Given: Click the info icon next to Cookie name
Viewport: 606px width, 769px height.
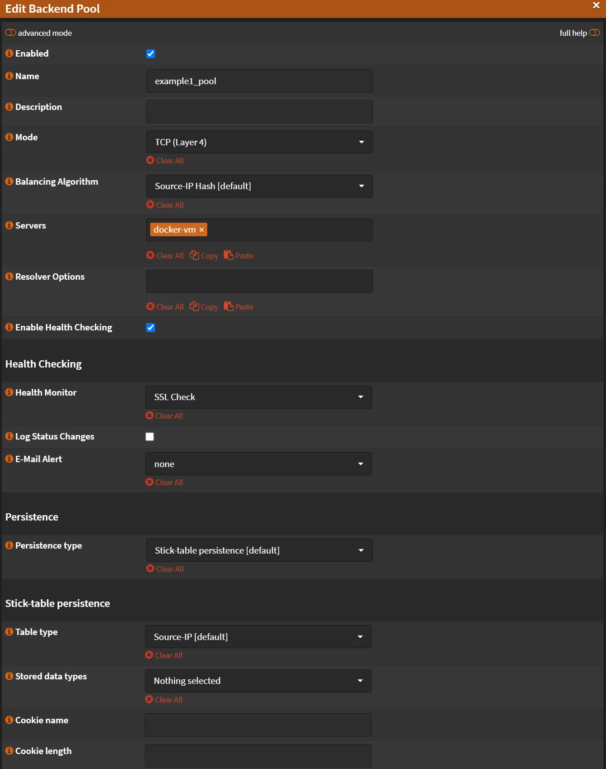Looking at the screenshot, I should pyautogui.click(x=9, y=720).
